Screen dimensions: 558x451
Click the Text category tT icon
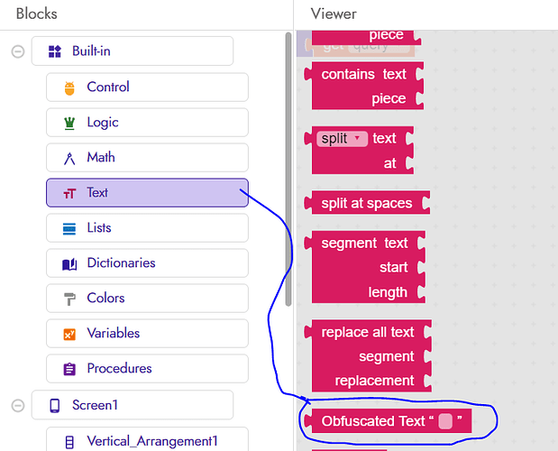[69, 193]
